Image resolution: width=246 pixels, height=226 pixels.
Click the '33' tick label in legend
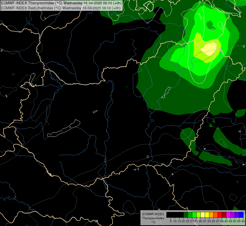click(x=209, y=221)
